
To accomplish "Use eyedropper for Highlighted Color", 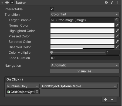I will (x=117, y=31).
